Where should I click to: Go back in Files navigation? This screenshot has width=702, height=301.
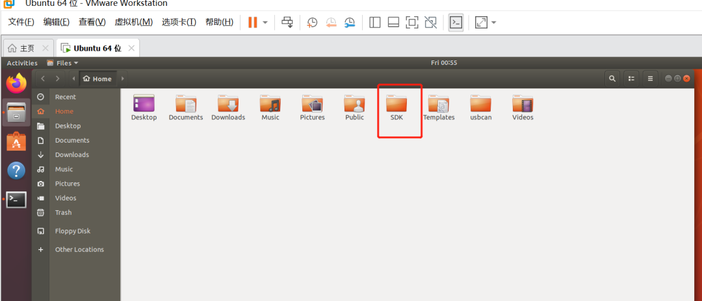click(x=43, y=78)
